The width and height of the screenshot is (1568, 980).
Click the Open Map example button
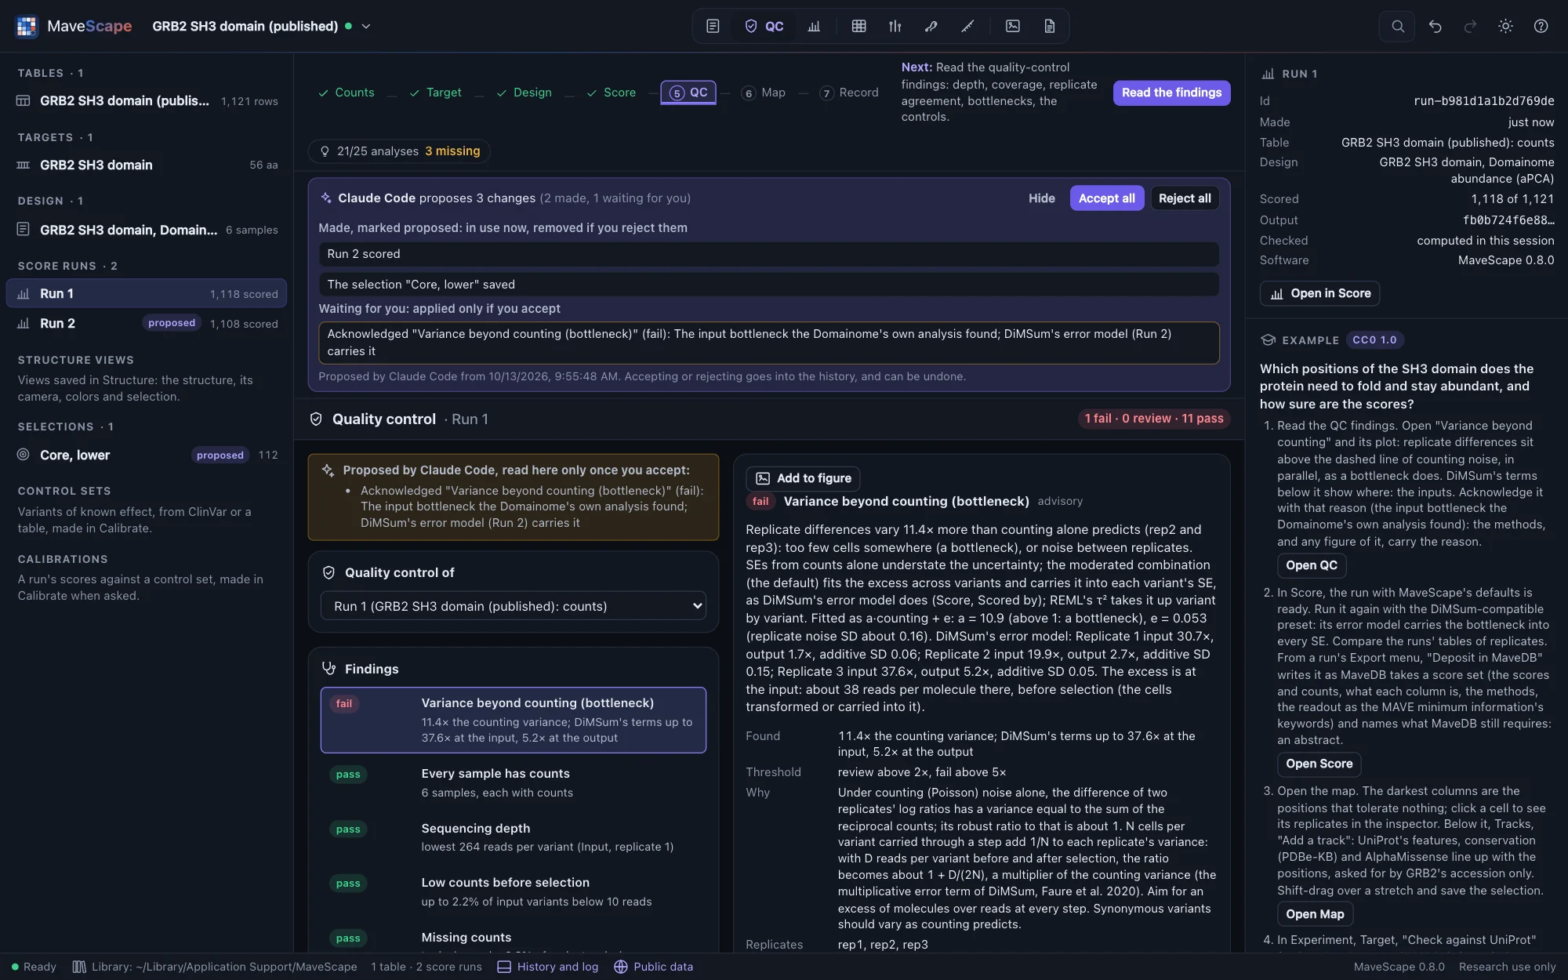(x=1315, y=914)
